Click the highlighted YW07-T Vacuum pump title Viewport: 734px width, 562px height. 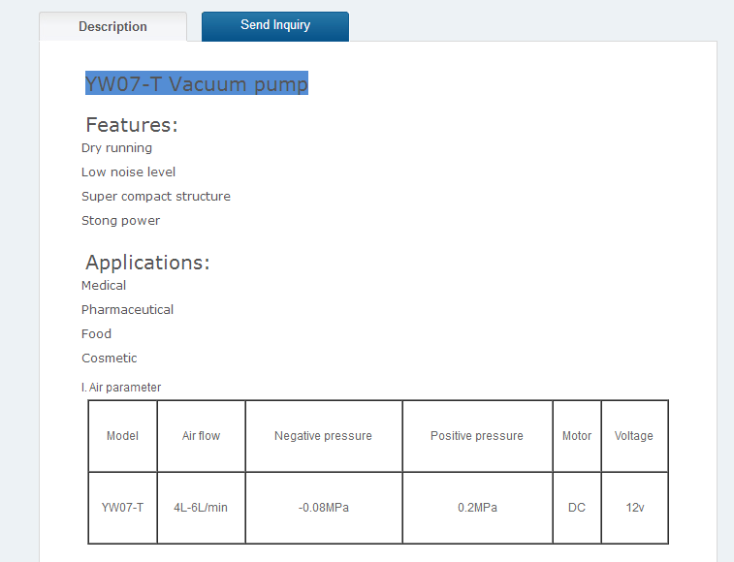(x=197, y=84)
